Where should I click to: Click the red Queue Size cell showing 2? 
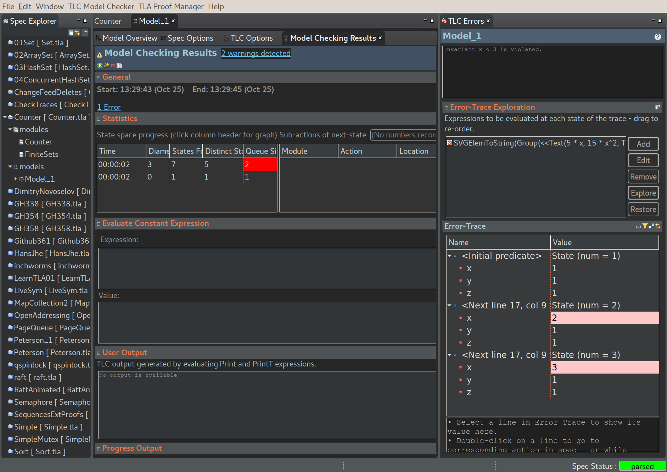[260, 164]
